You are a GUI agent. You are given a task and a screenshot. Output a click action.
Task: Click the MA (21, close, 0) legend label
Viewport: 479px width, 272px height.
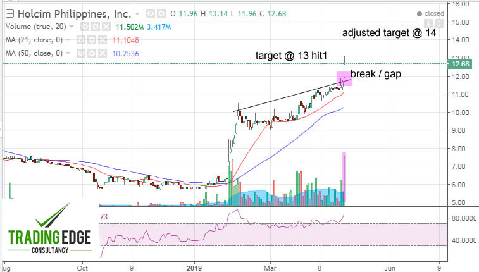[x=34, y=40]
